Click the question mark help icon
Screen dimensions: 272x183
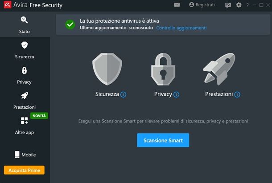coord(247,5)
